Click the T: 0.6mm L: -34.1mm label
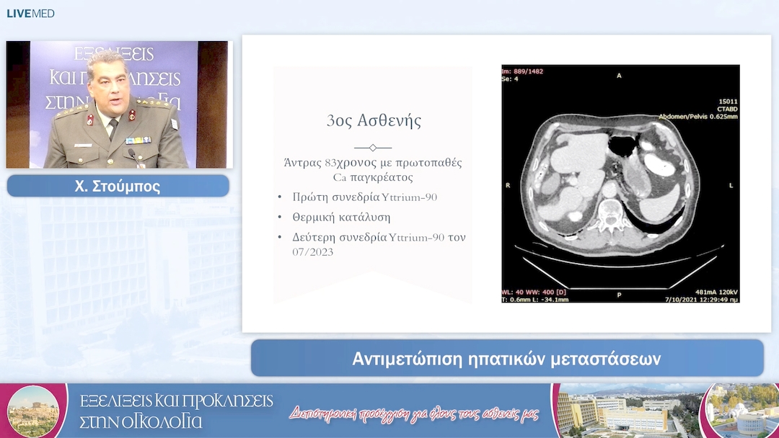 click(x=535, y=299)
